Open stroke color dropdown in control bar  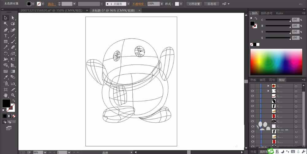pyautogui.click(x=43, y=4)
